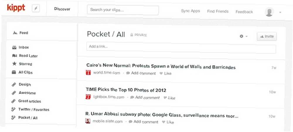Open the list settings gear menu
This screenshot has width=293, height=132.
coord(243,36)
